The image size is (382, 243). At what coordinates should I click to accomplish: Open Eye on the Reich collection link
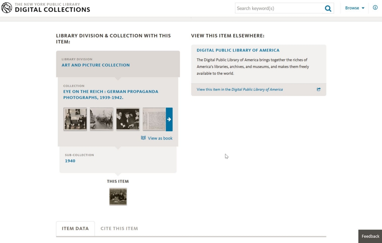(x=110, y=94)
